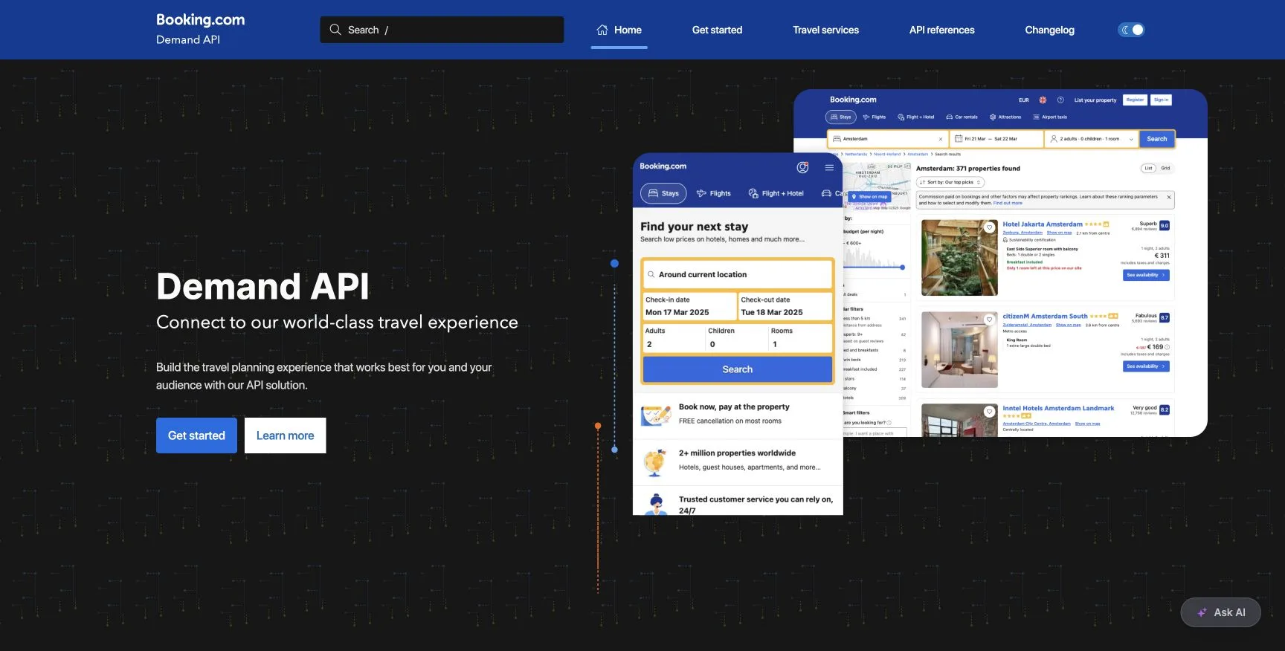Switch to the Changelog tab
The width and height of the screenshot is (1285, 651).
1049,30
